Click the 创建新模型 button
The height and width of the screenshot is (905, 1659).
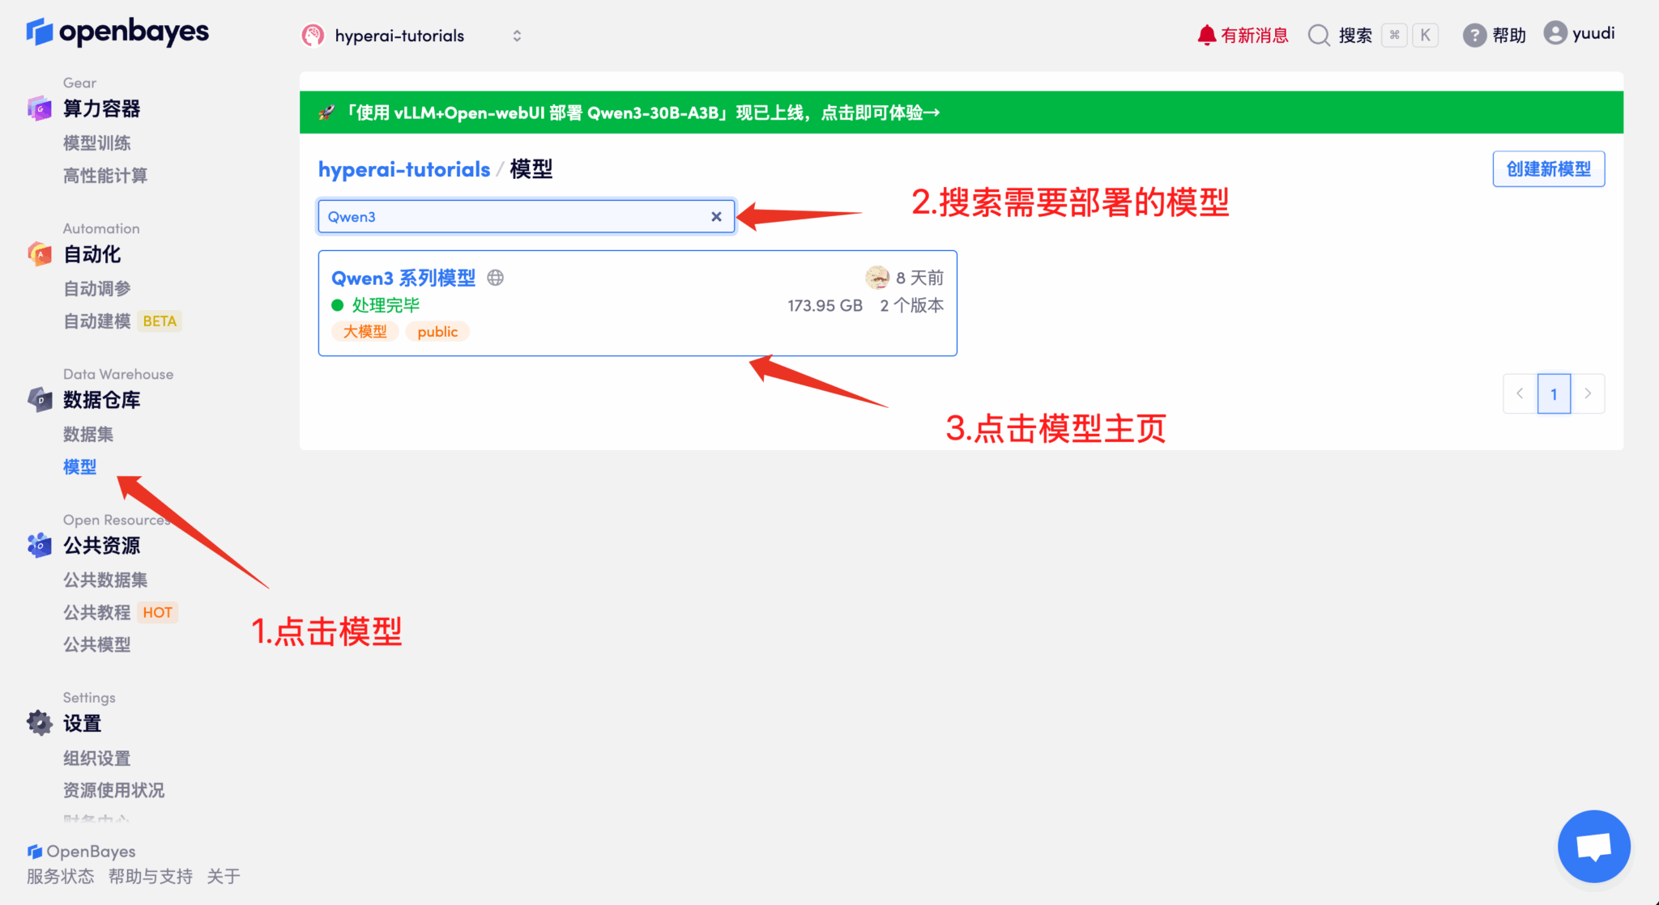click(x=1548, y=168)
